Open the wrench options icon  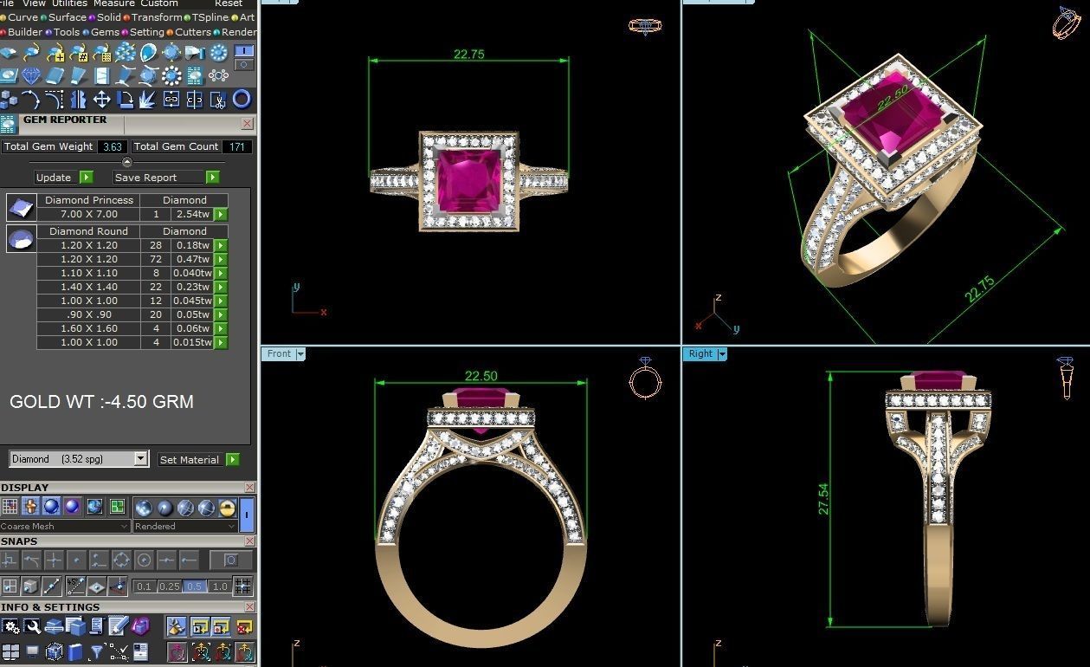(x=32, y=625)
